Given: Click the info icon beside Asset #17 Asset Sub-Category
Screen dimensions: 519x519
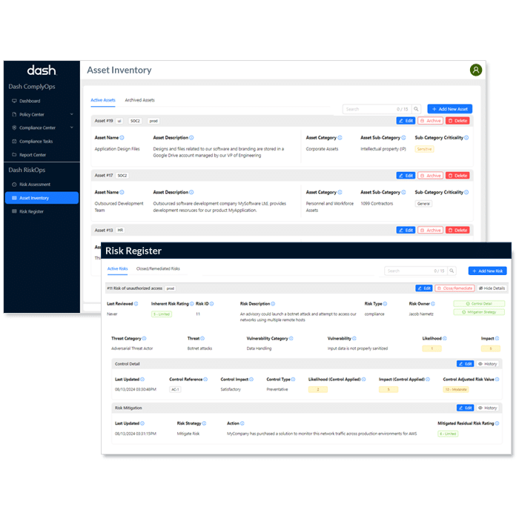Looking at the screenshot, I should click(403, 192).
